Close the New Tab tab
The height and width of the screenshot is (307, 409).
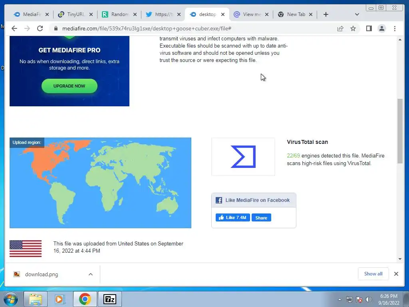[311, 14]
